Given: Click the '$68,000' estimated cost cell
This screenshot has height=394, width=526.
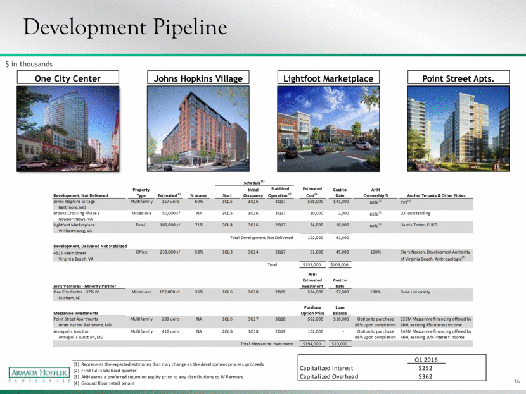Looking at the screenshot, I should coord(316,202).
